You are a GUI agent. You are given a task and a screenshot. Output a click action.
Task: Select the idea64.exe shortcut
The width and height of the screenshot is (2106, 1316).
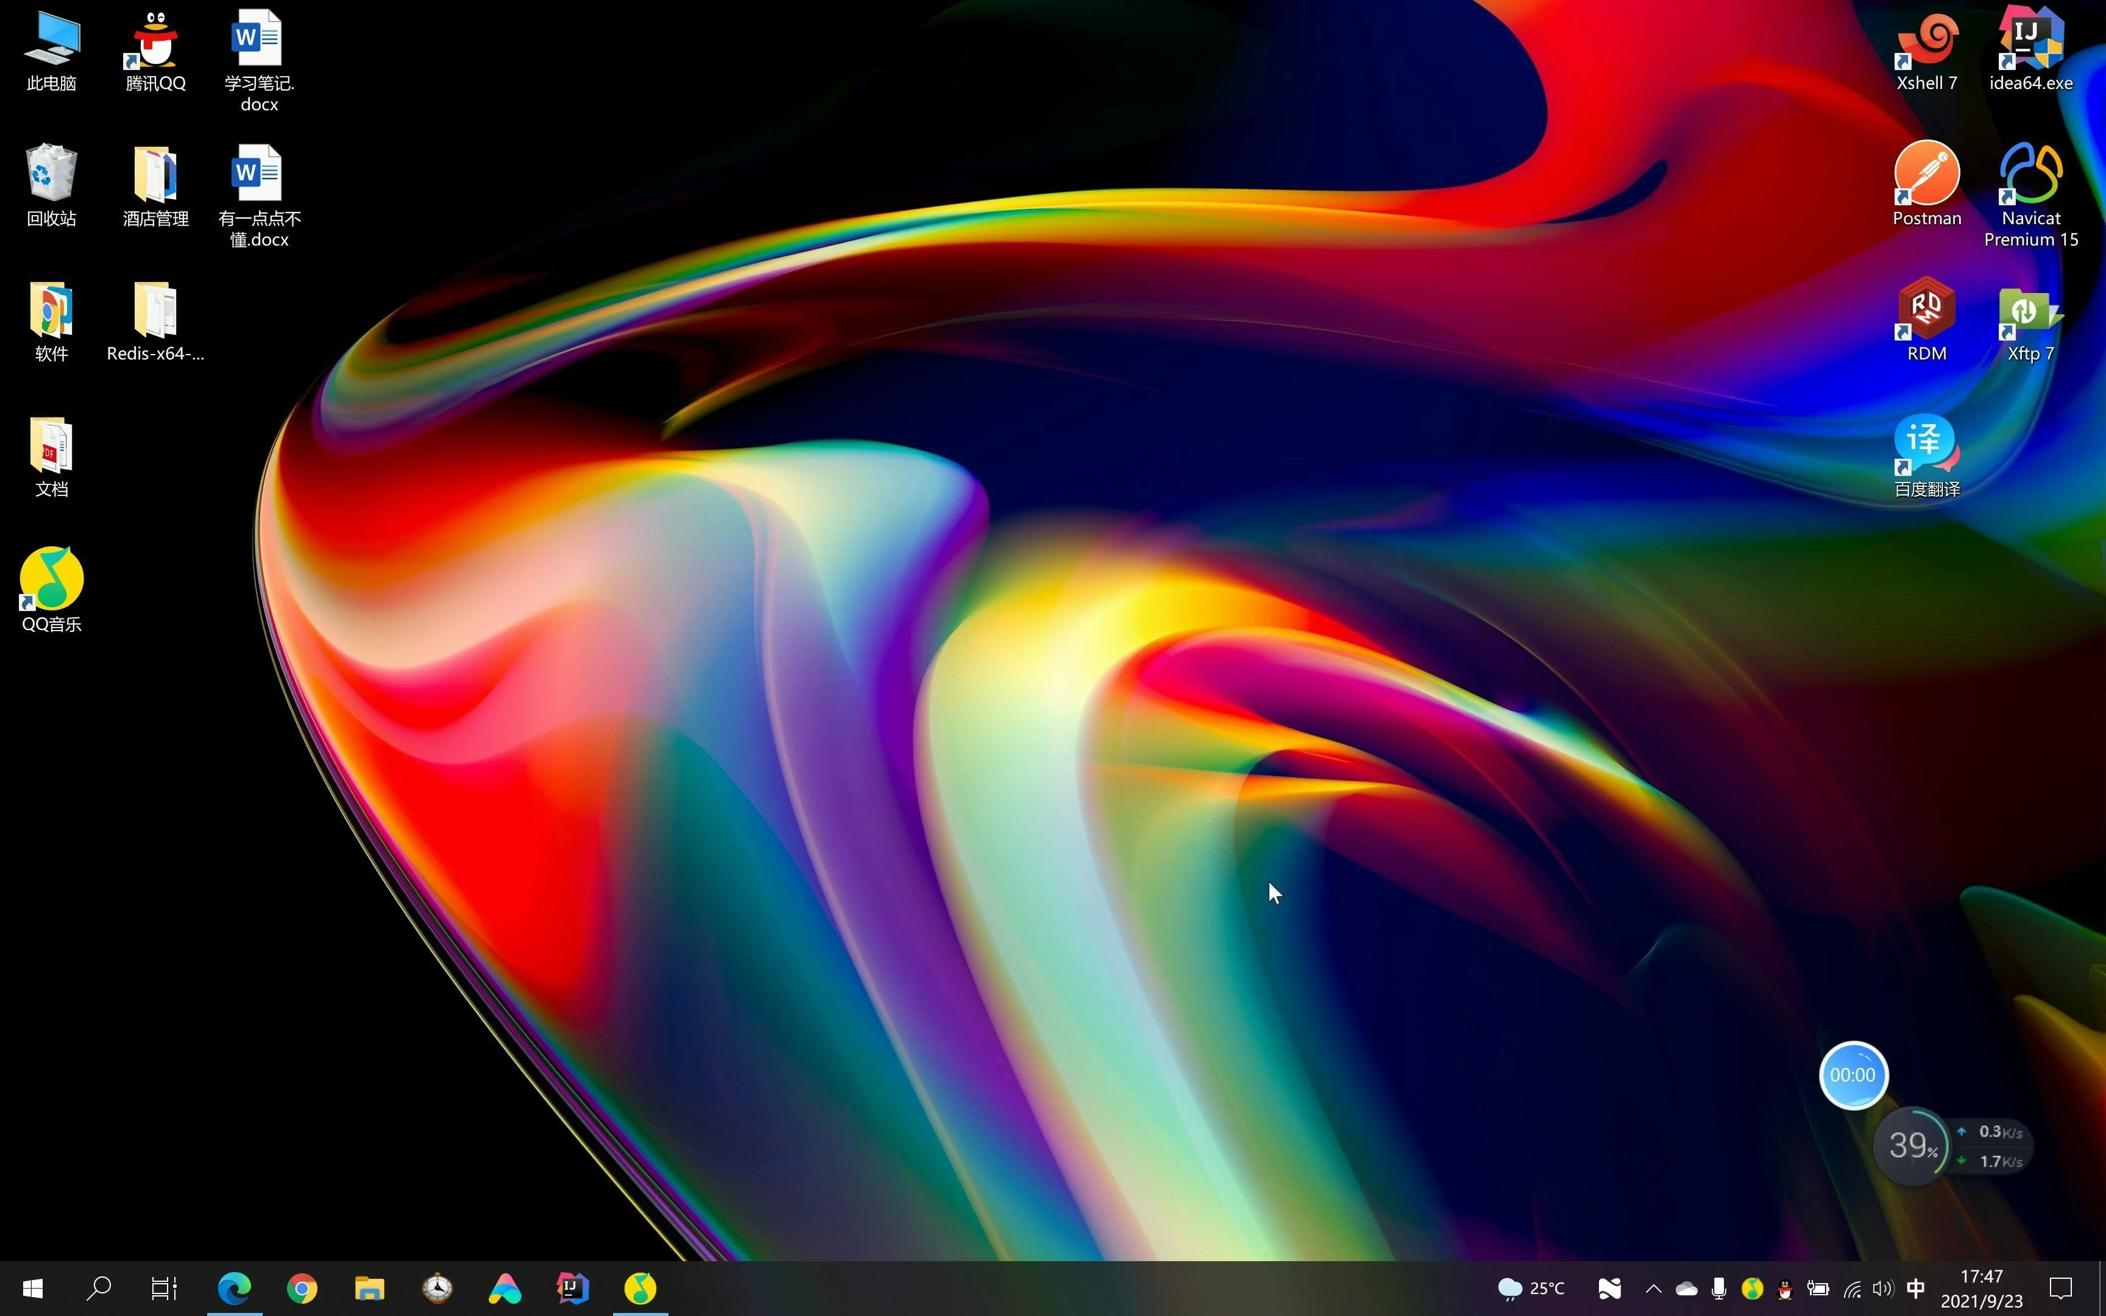2030,43
